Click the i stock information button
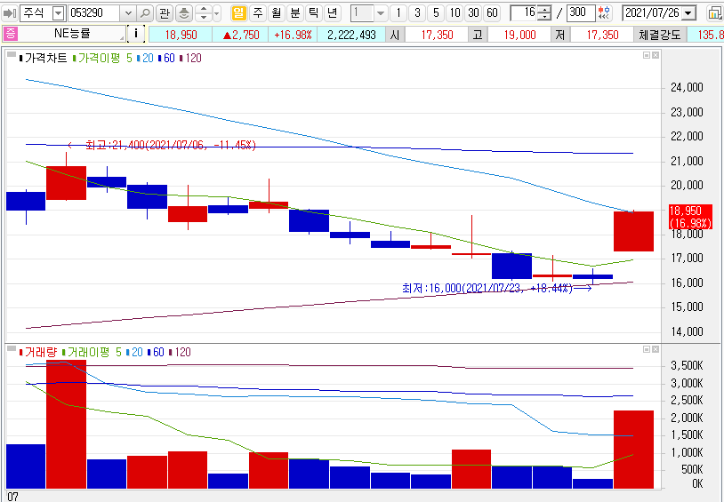The height and width of the screenshot is (502, 724). coord(135,34)
